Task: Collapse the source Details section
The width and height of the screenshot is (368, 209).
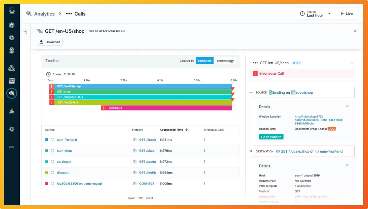Action: pos(347,107)
